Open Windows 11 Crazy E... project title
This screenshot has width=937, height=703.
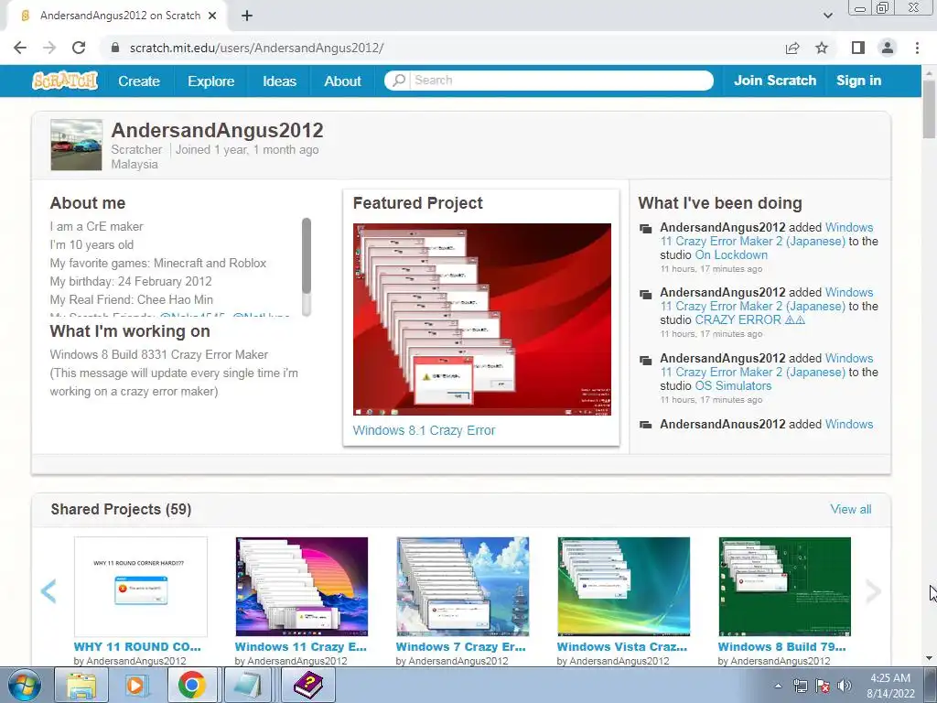[x=300, y=647]
